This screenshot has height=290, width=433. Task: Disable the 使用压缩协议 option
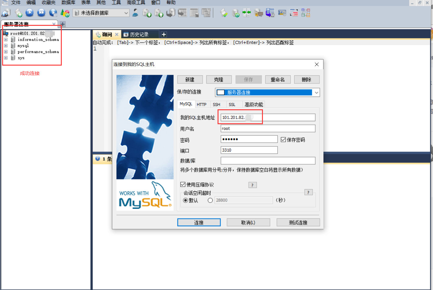coord(183,184)
